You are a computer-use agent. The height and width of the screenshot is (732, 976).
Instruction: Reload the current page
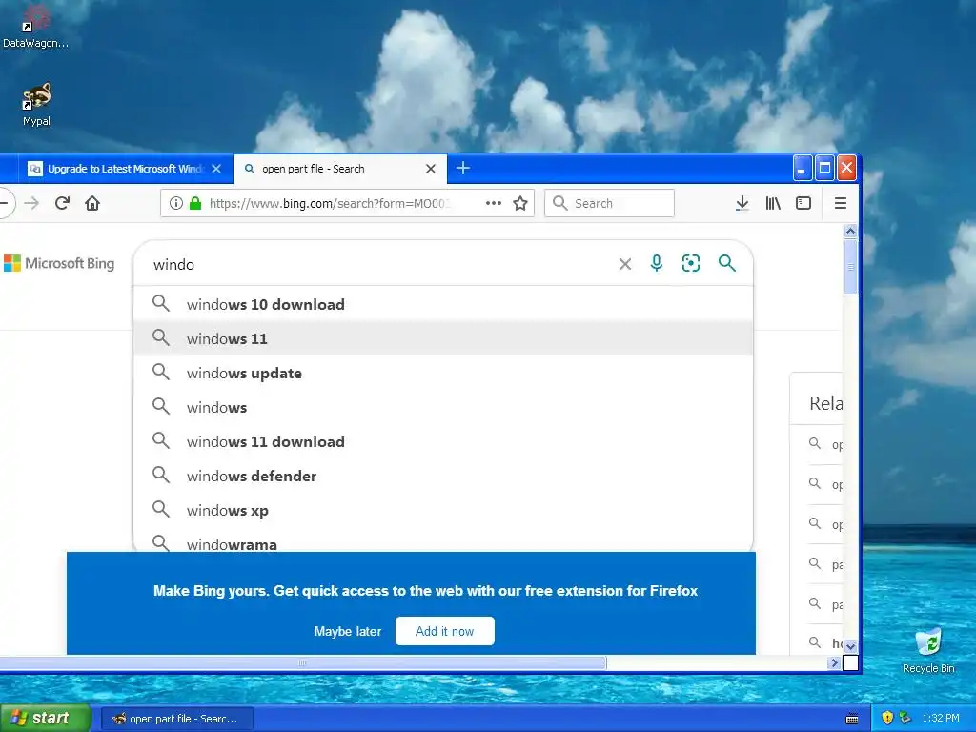pos(62,203)
